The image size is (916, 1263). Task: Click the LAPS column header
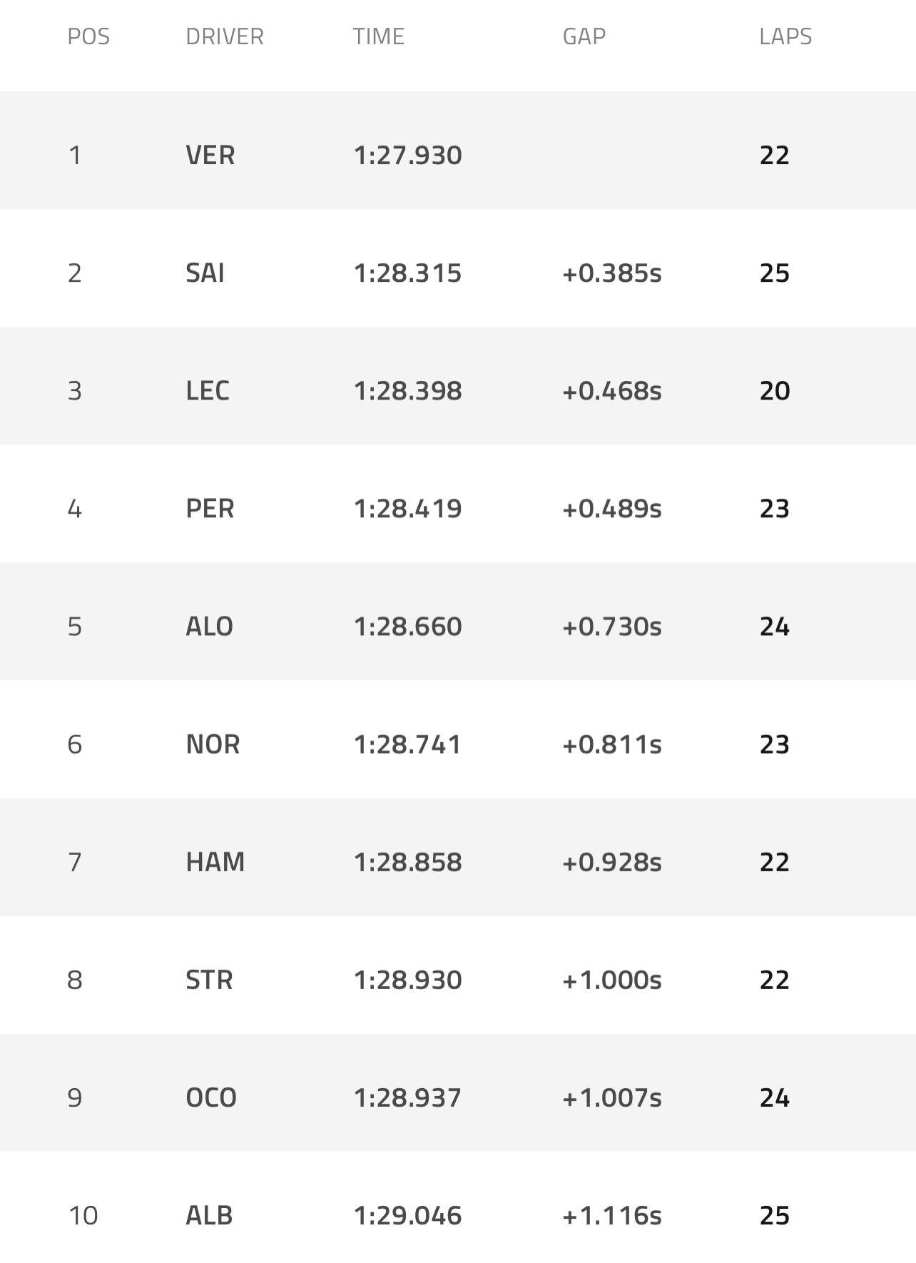pyautogui.click(x=785, y=36)
